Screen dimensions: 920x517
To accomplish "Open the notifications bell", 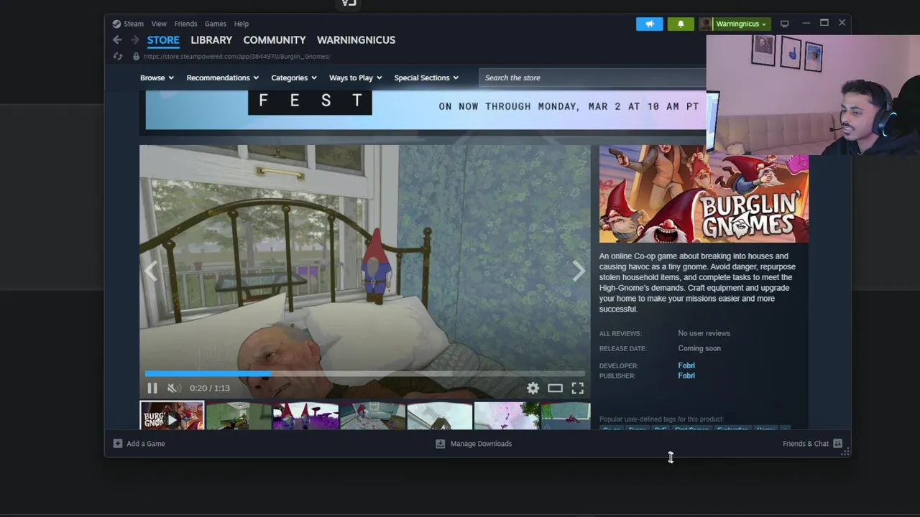I will [x=681, y=24].
